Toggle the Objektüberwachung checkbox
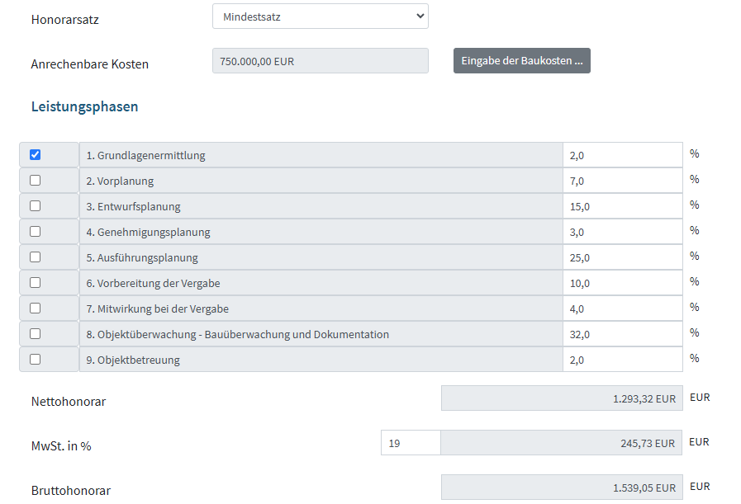741x504 pixels. click(x=35, y=334)
